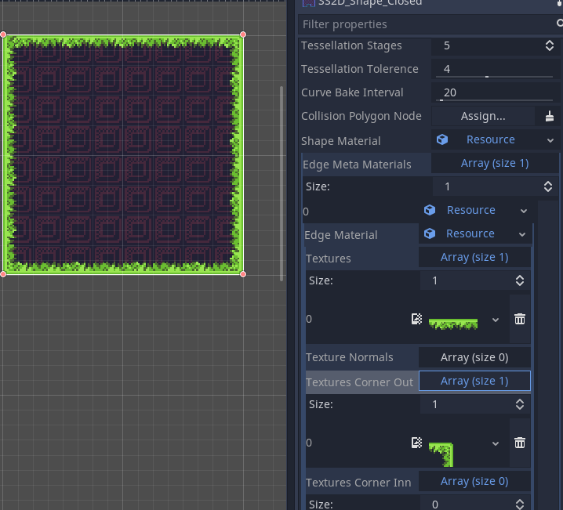Screen dimensions: 563x510
Task: Click the clear brush icon beside Assign
Action: point(549,116)
